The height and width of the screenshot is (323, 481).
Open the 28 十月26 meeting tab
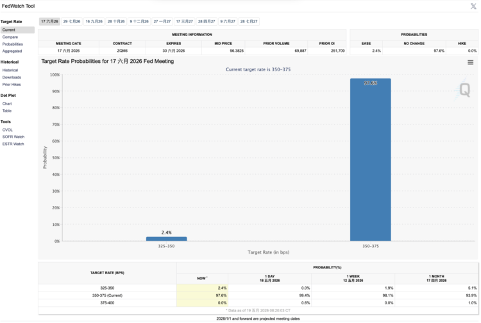point(116,21)
